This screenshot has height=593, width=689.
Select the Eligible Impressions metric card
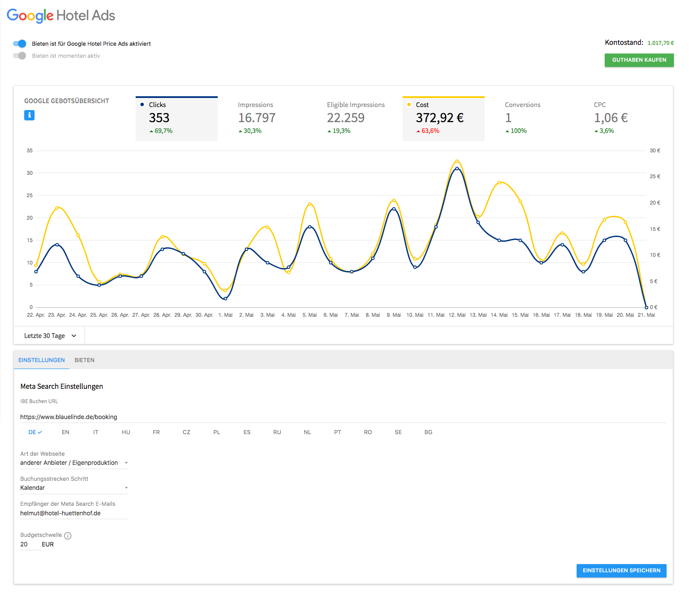355,119
